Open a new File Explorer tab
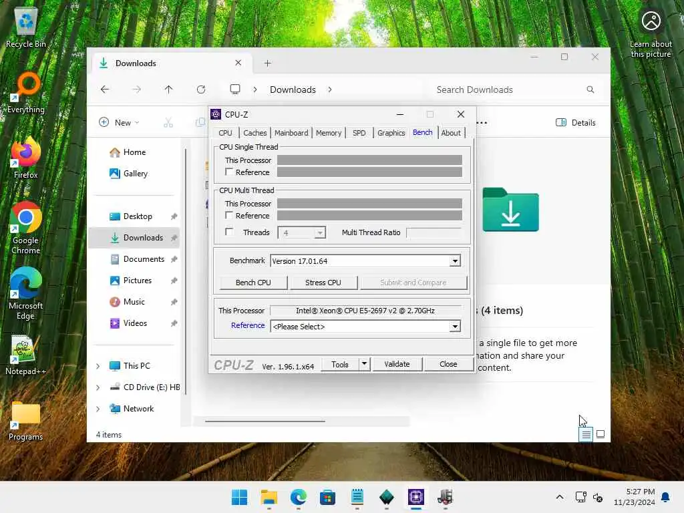The image size is (684, 513). tap(268, 63)
